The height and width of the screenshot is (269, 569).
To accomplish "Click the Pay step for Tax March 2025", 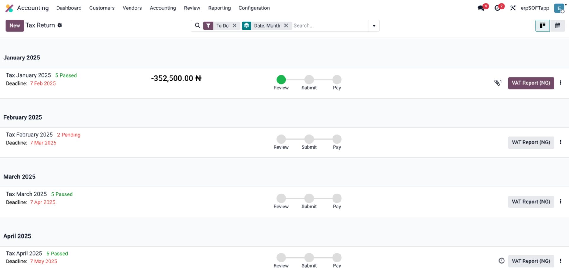I will tap(336, 198).
